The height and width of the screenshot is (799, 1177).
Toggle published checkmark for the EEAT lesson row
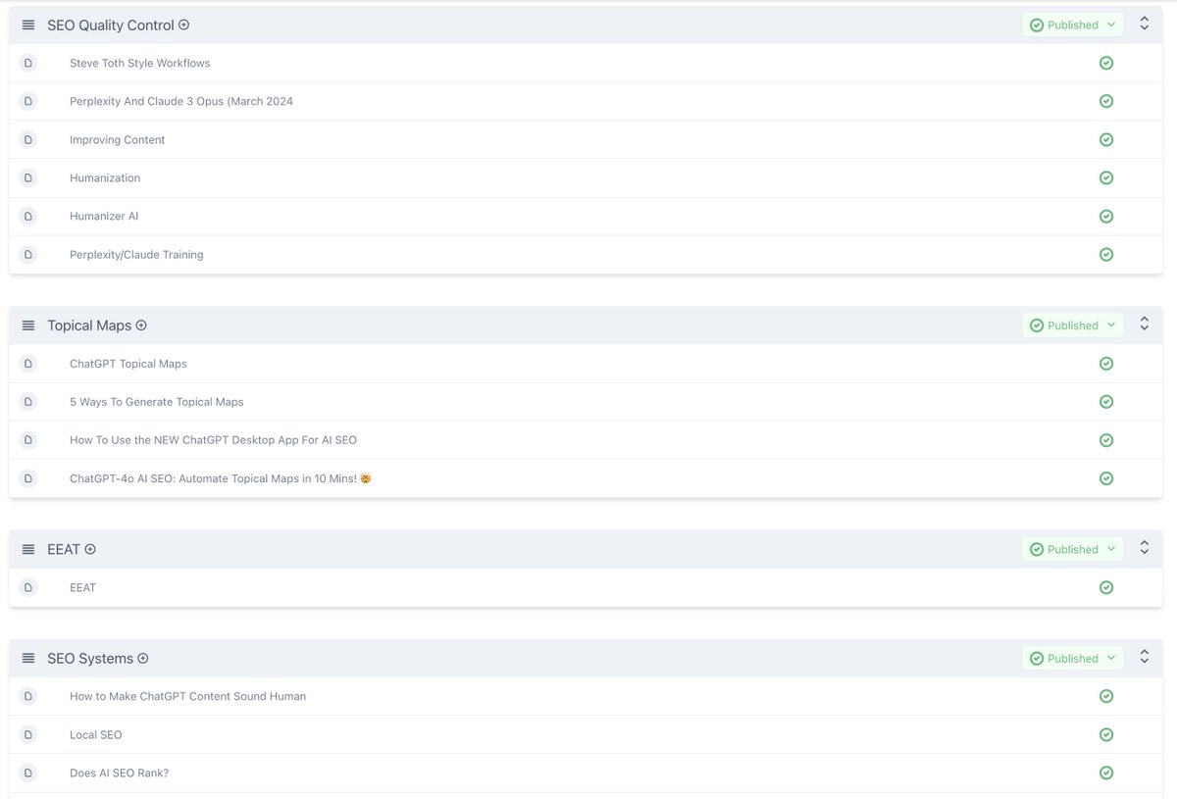click(x=1106, y=587)
